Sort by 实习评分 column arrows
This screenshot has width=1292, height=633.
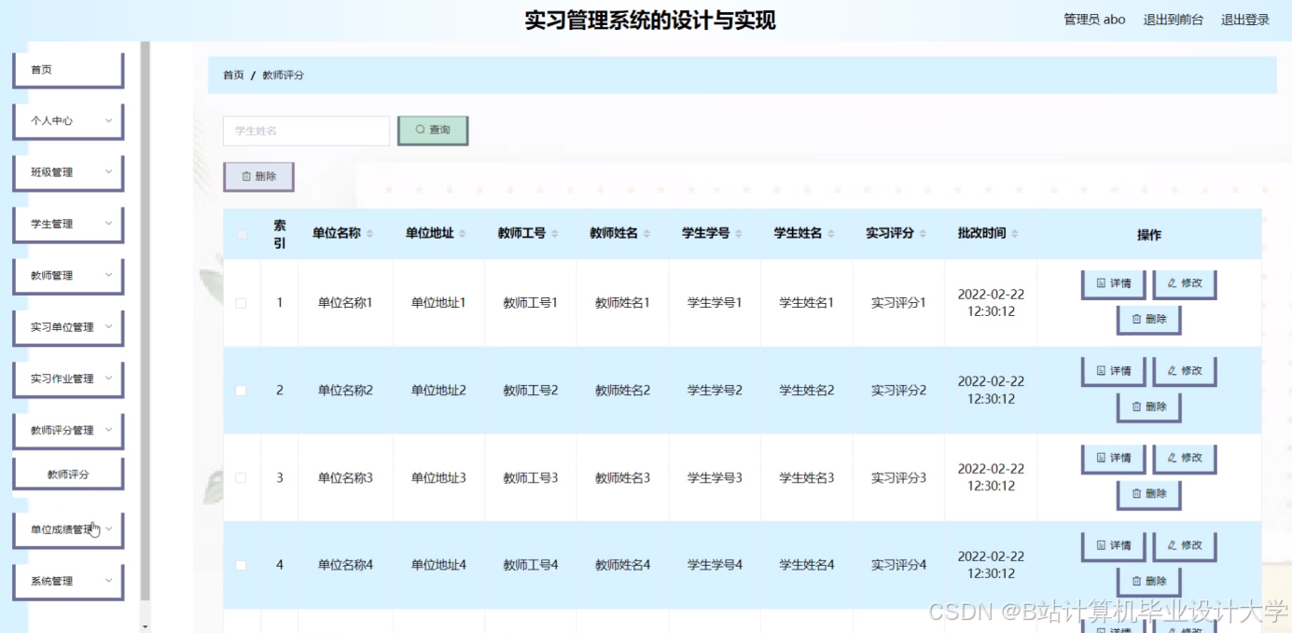pos(923,234)
